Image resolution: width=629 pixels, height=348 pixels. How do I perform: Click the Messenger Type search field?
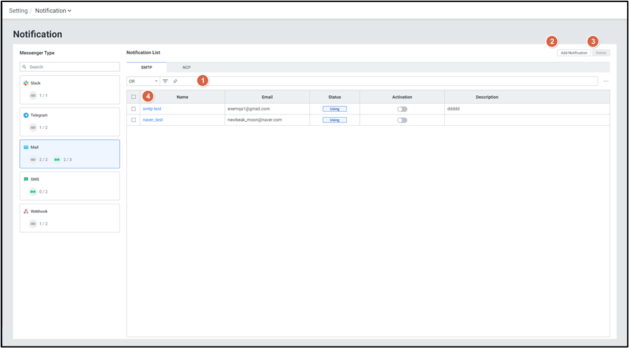click(70, 67)
